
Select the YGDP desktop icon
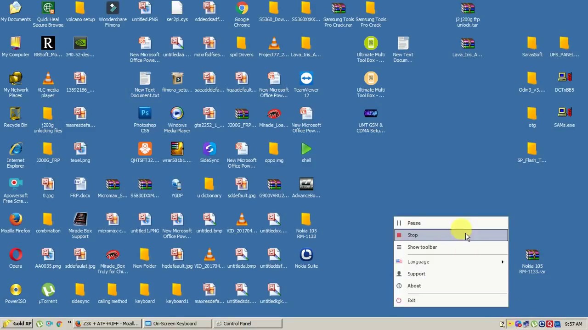pyautogui.click(x=177, y=188)
